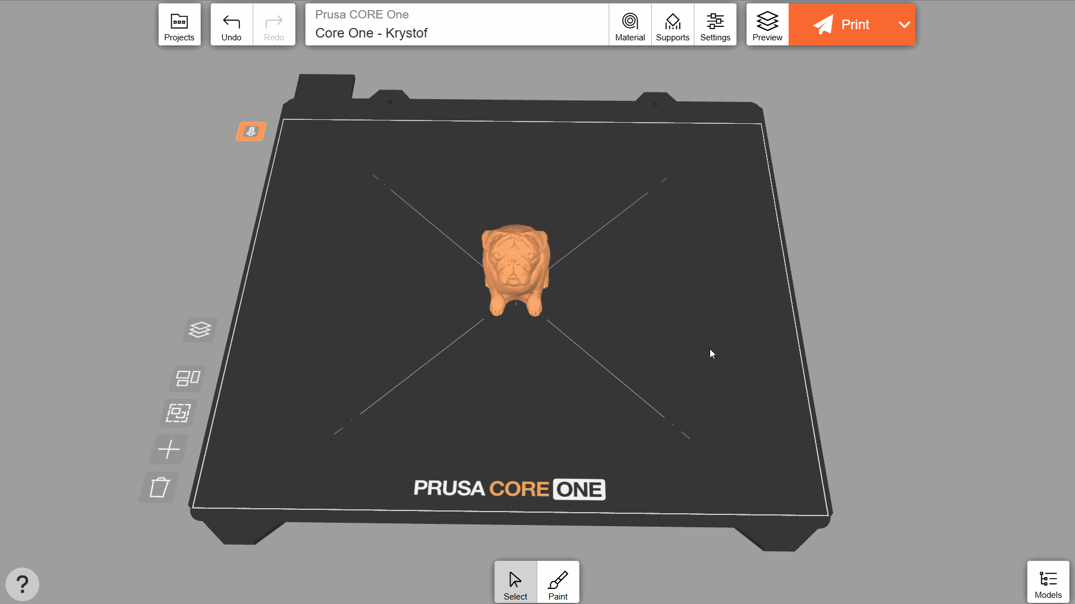Screen dimensions: 1075x604
Task: Click the arrange models icon
Action: 188,378
